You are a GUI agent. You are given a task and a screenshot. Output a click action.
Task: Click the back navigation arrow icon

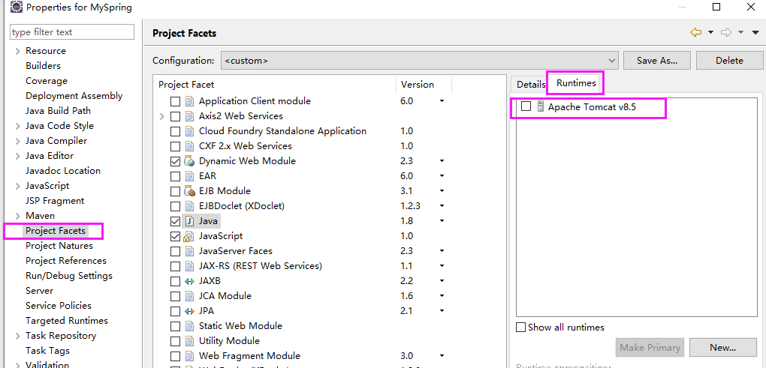point(696,32)
